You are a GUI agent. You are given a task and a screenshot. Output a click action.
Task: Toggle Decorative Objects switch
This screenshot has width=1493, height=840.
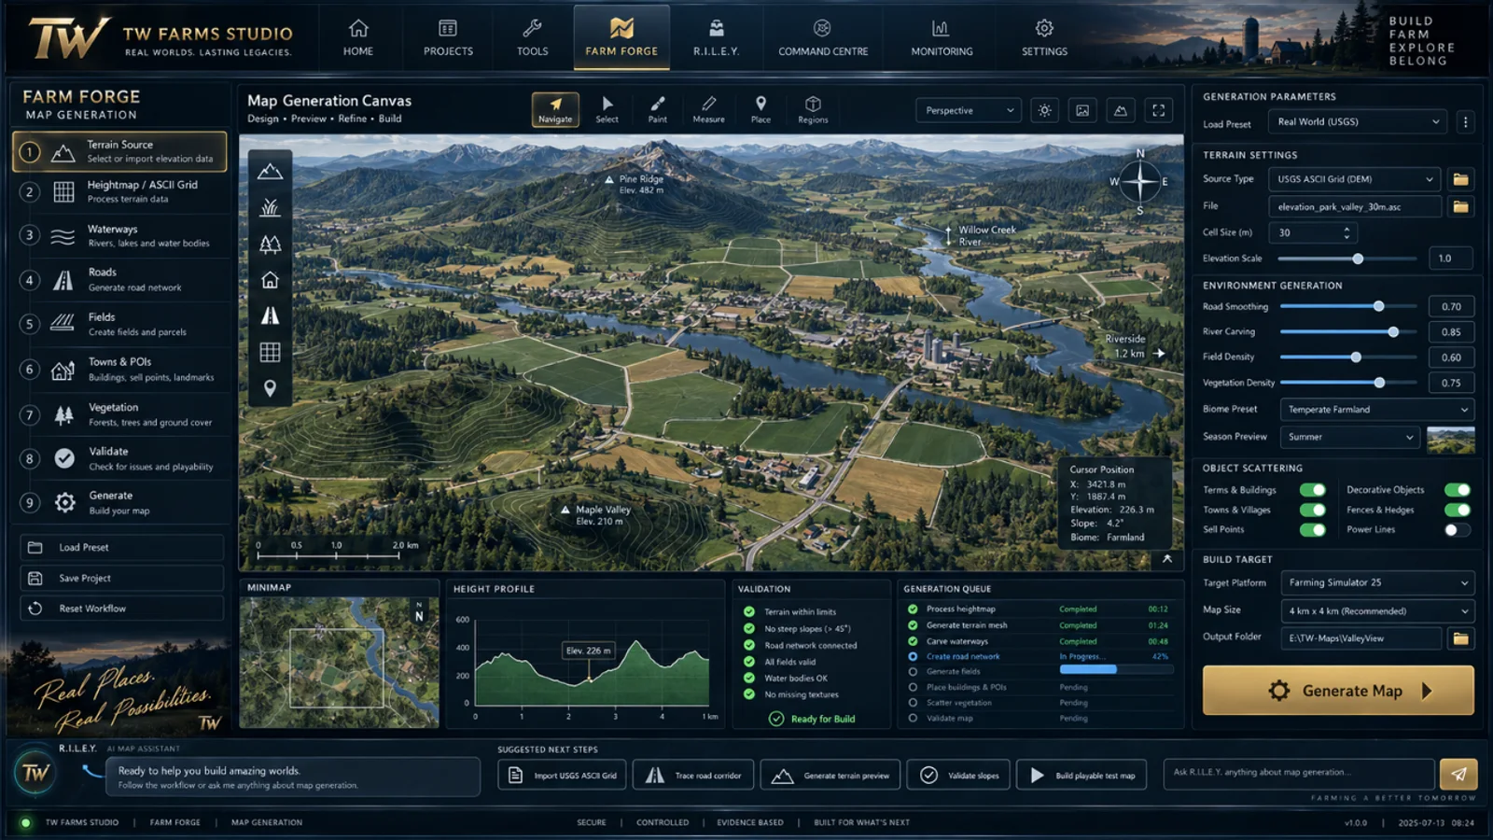(x=1458, y=490)
